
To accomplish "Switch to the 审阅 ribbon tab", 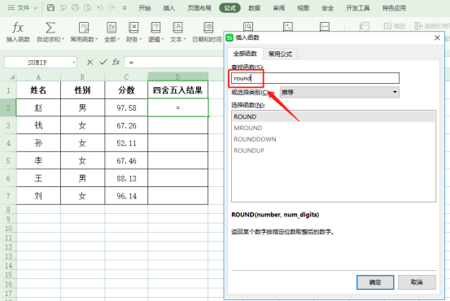I will (x=278, y=8).
